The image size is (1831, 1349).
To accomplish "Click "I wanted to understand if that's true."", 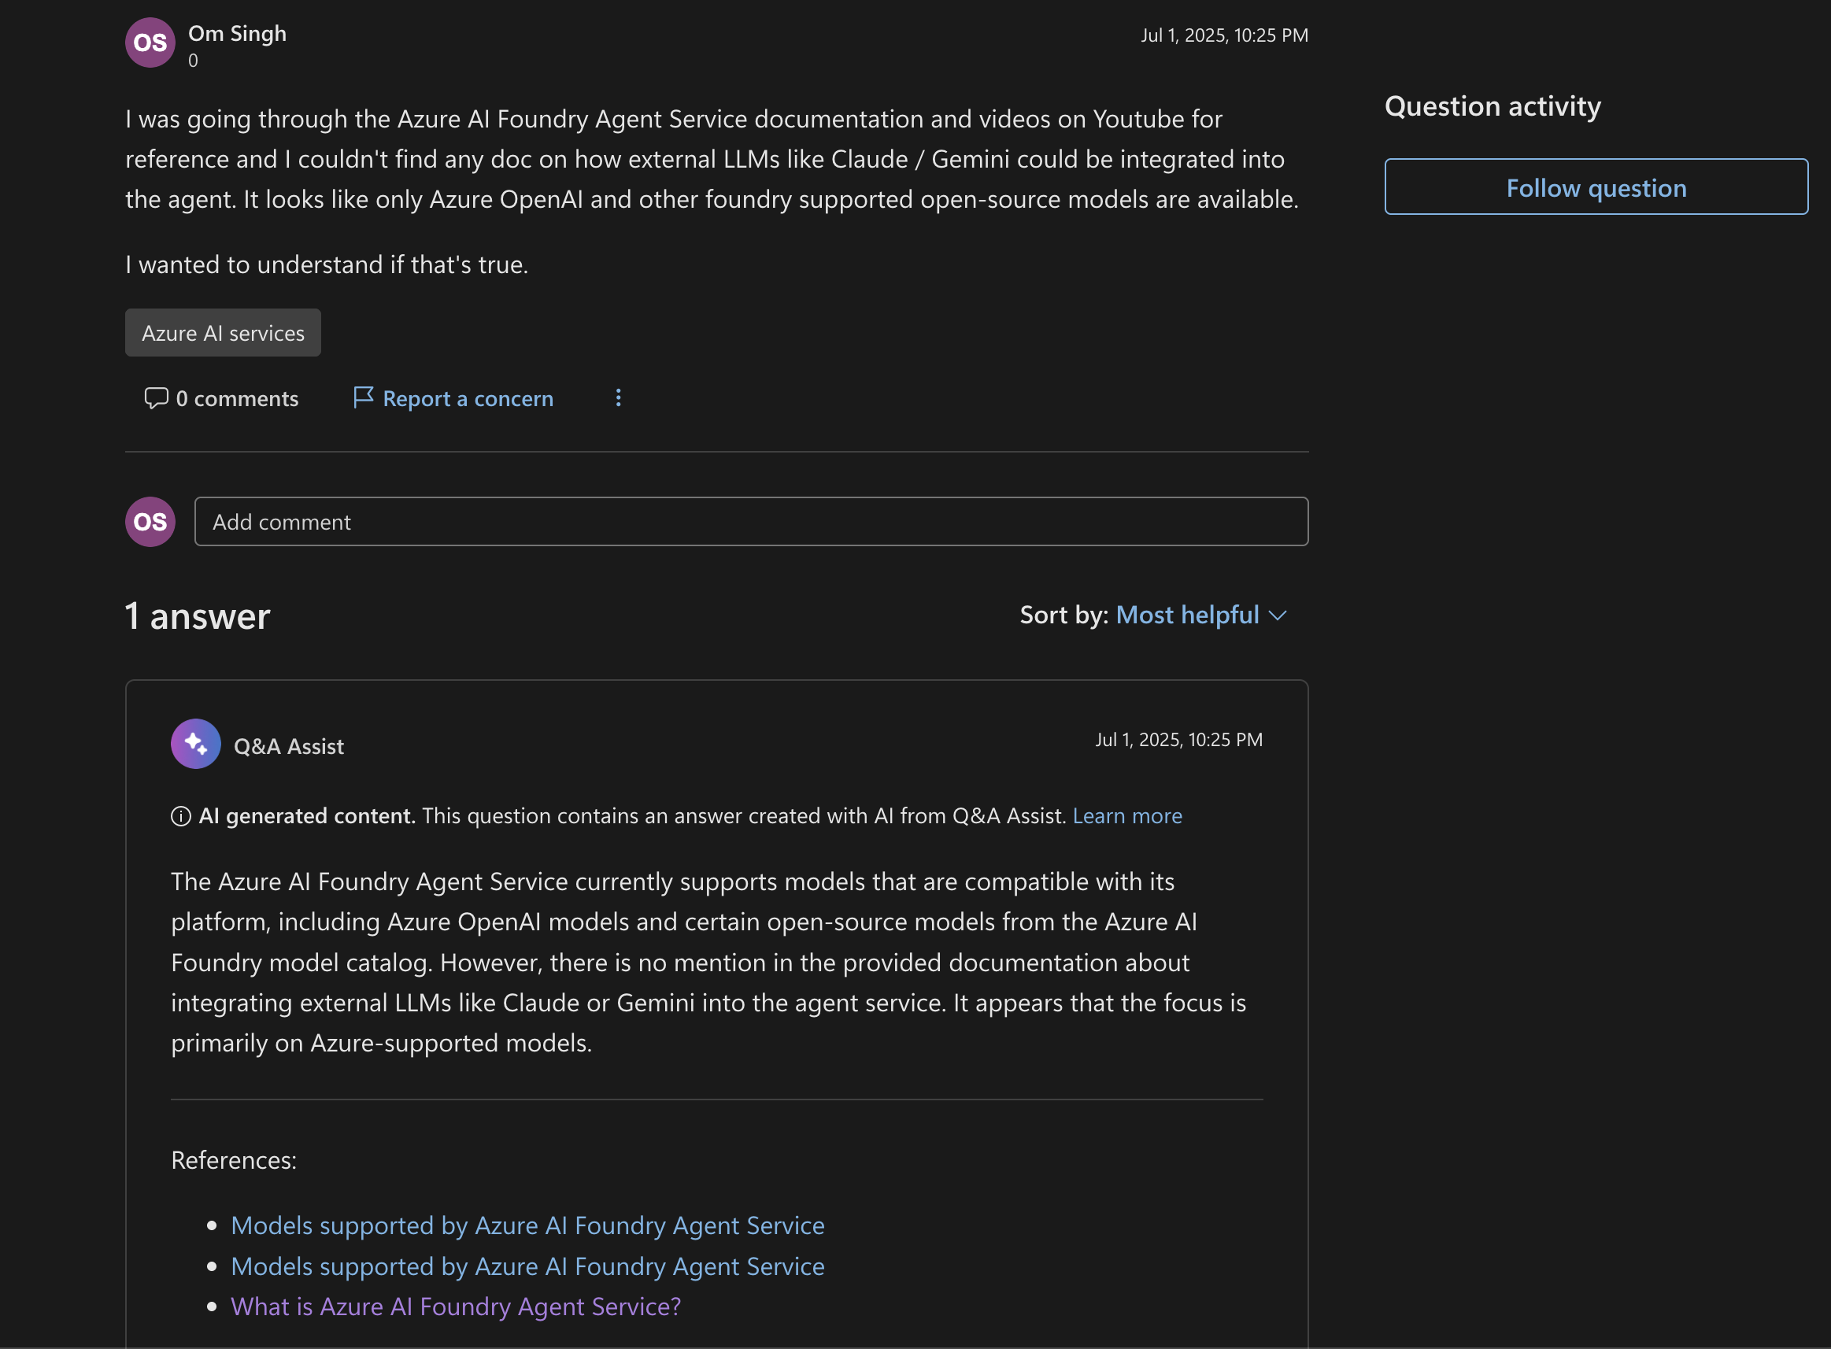I will [327, 264].
